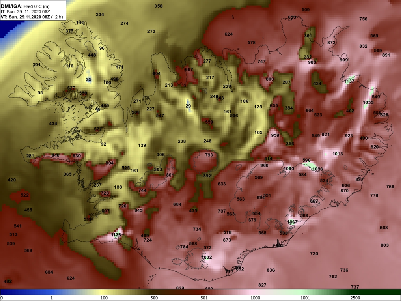Screen dimensions: 401x301
Task: Select the map value 485
Action: coord(105,106)
